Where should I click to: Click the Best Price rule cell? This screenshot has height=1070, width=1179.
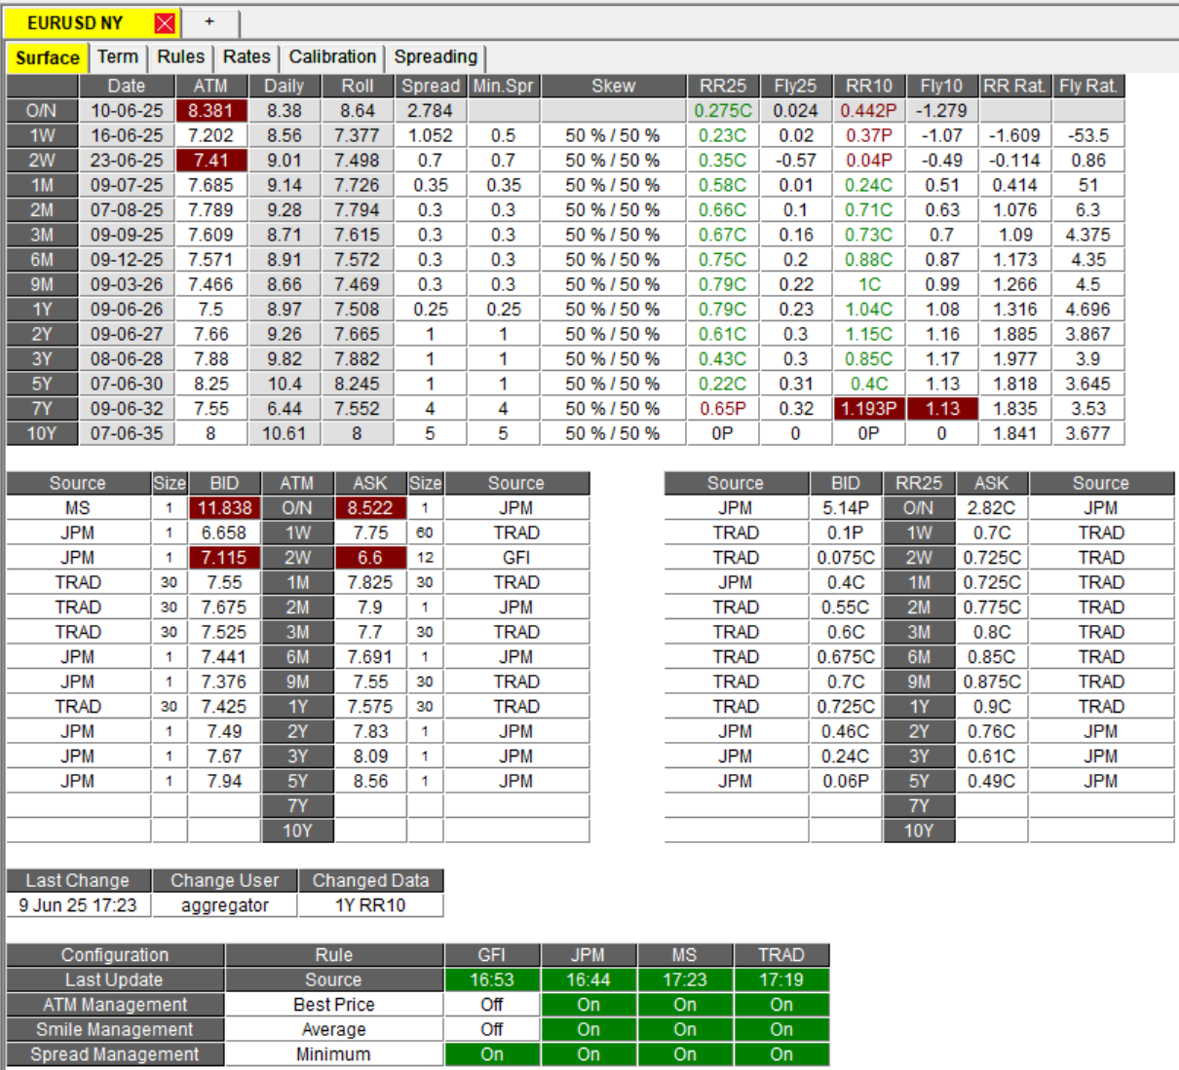click(333, 1005)
